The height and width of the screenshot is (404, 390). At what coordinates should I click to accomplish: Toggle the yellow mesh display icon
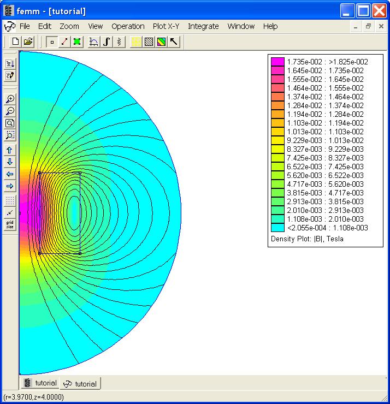click(x=136, y=41)
